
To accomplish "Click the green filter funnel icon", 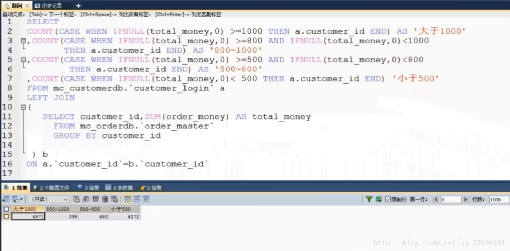I will pyautogui.click(x=369, y=199).
